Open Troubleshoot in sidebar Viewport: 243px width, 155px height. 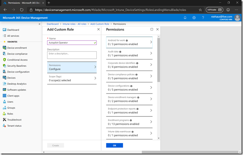(15, 119)
